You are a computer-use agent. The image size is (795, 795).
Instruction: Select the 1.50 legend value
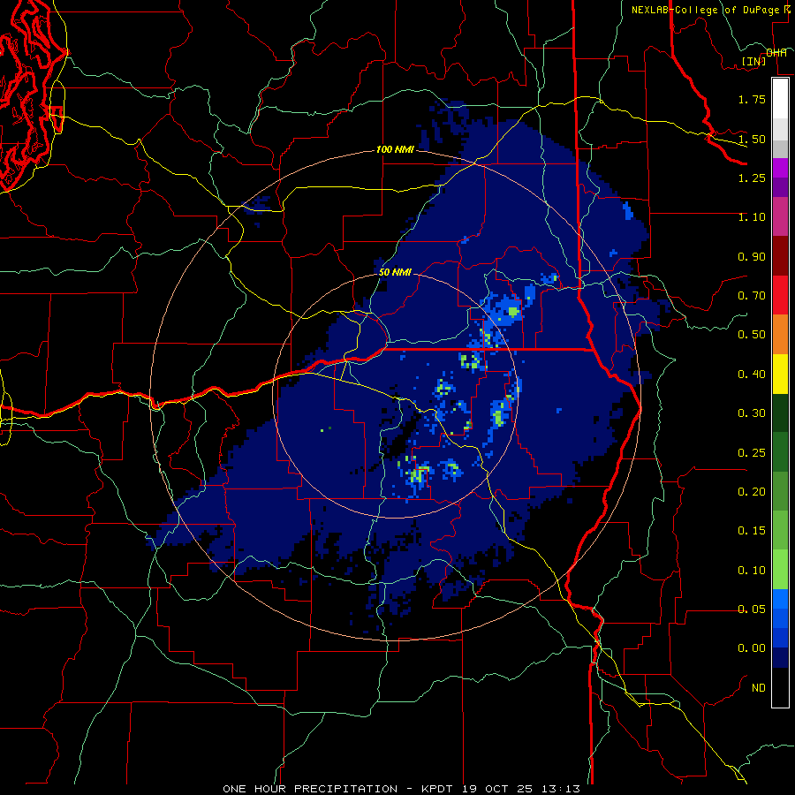click(x=752, y=139)
